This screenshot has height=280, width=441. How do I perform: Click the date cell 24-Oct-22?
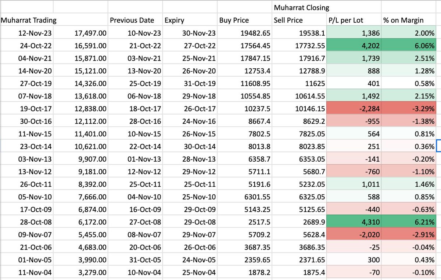pyautogui.click(x=27, y=46)
